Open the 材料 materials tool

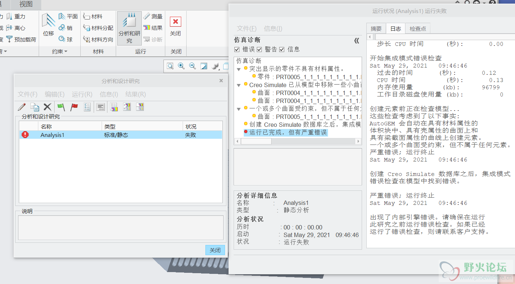(x=93, y=16)
